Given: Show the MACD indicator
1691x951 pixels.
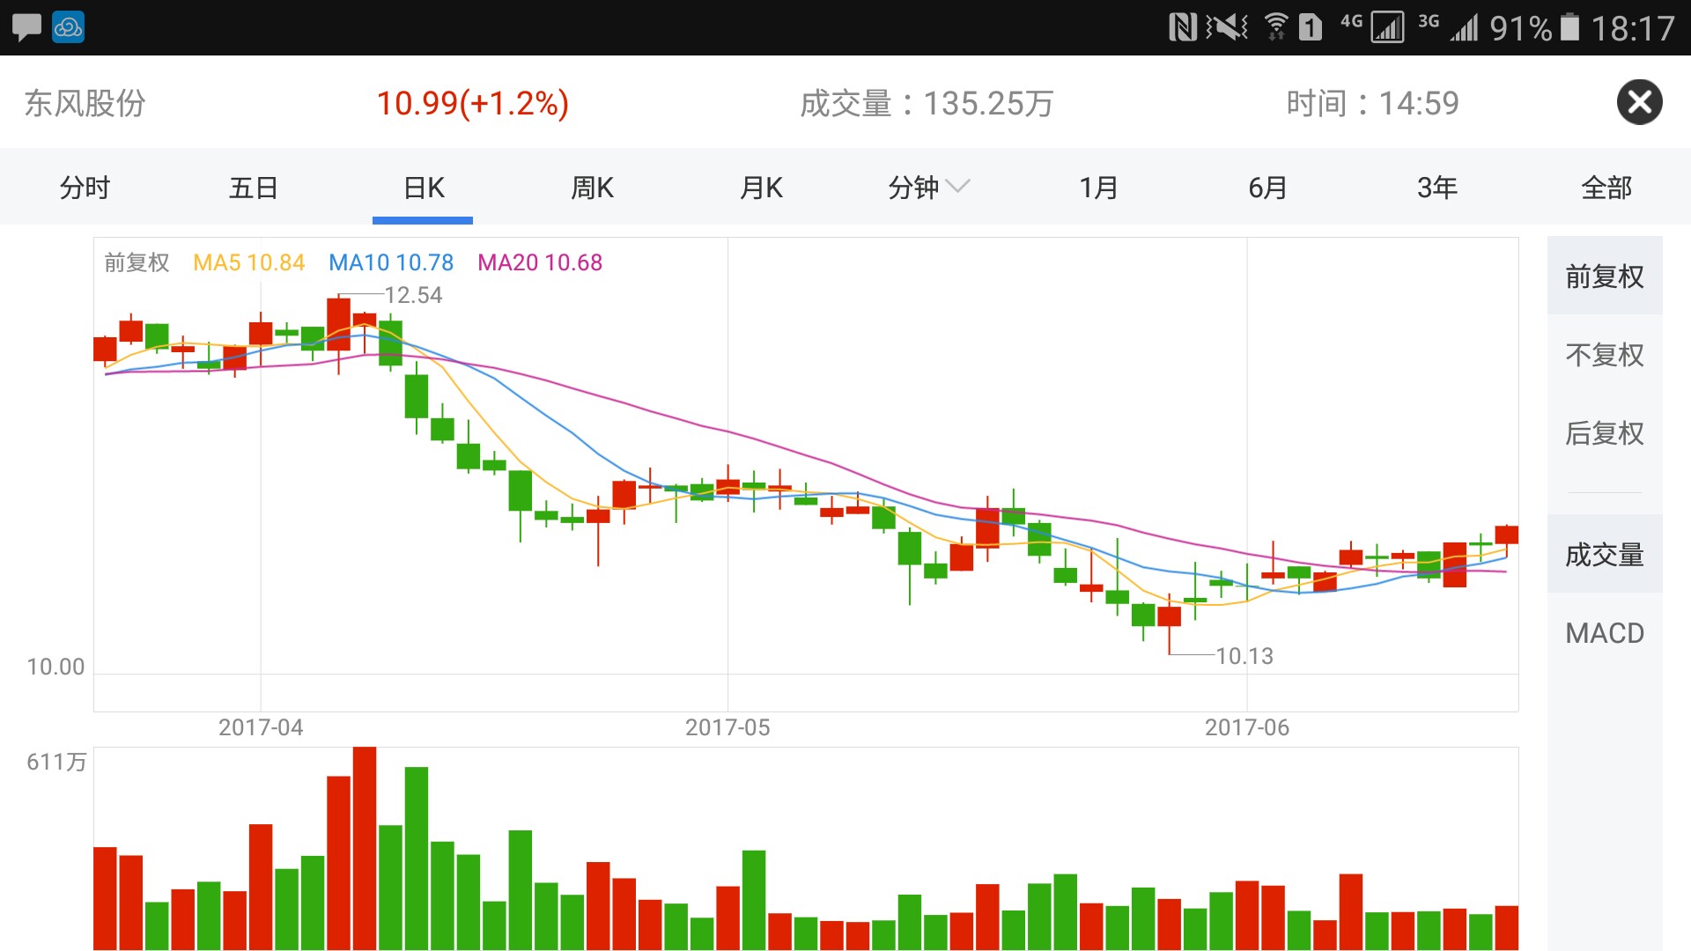Looking at the screenshot, I should 1605,632.
